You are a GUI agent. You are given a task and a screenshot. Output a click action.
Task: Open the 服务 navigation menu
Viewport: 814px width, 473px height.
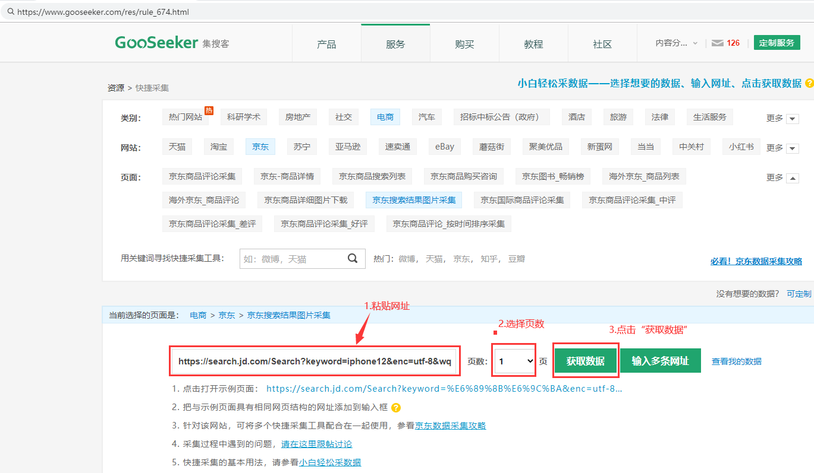[395, 44]
